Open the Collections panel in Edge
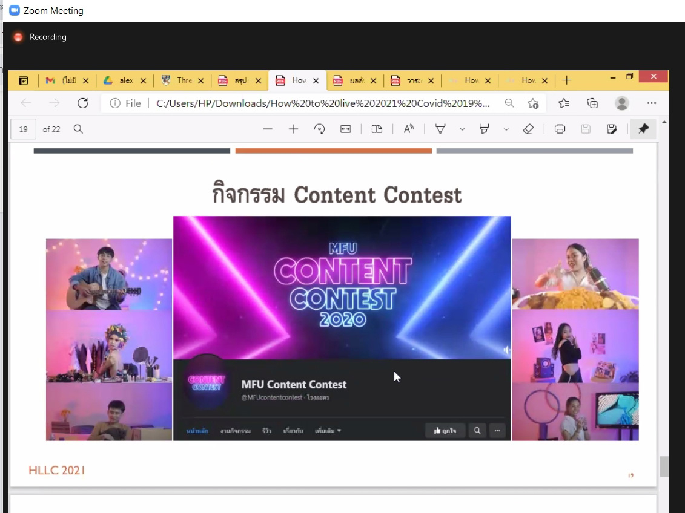This screenshot has height=513, width=685. click(x=592, y=103)
